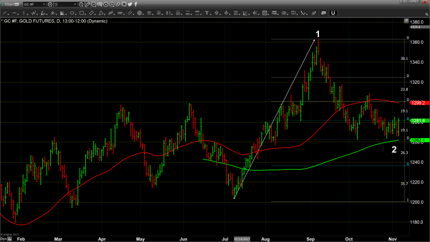Viewport: 430px width, 242px height.
Task: Toggle Dyn dynamic scaling at bottom left
Action: pyautogui.click(x=4, y=238)
